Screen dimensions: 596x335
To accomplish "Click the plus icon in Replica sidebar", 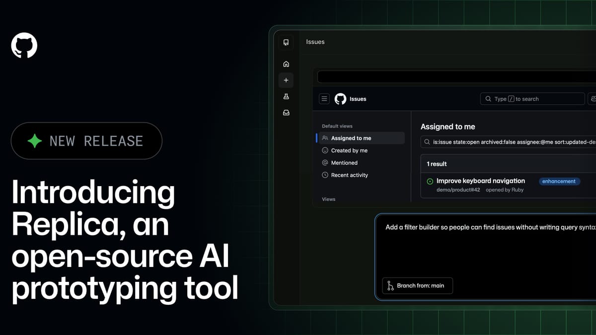I will pos(286,80).
